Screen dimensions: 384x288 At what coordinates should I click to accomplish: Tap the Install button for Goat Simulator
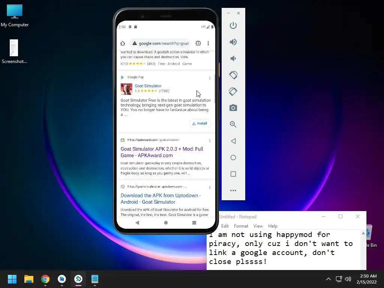point(200,123)
